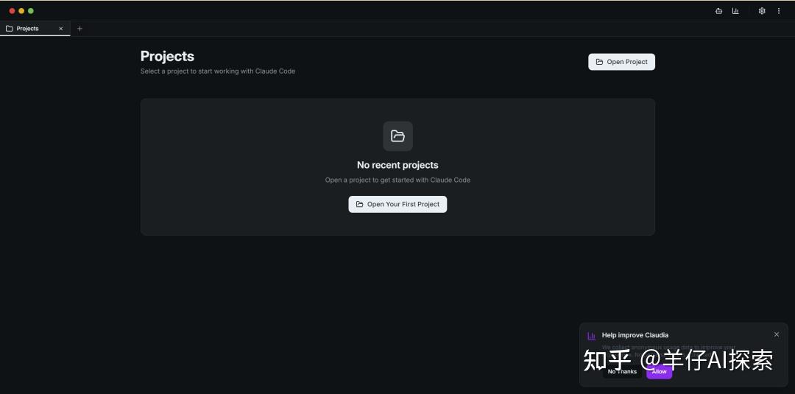
Task: Click the Projects page heading
Action: pyautogui.click(x=167, y=56)
